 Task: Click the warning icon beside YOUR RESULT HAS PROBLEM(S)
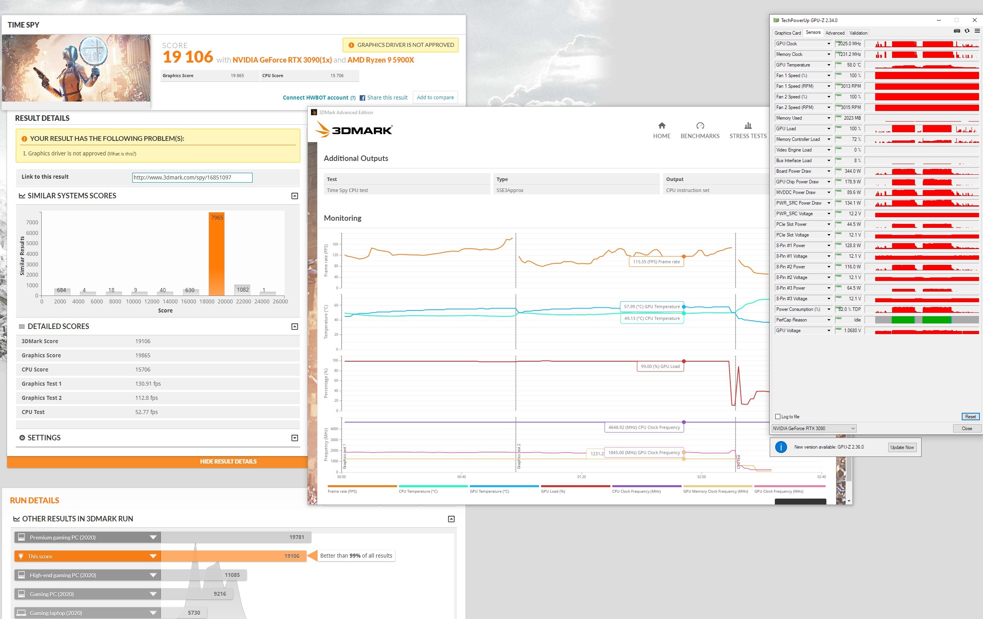pyautogui.click(x=24, y=139)
